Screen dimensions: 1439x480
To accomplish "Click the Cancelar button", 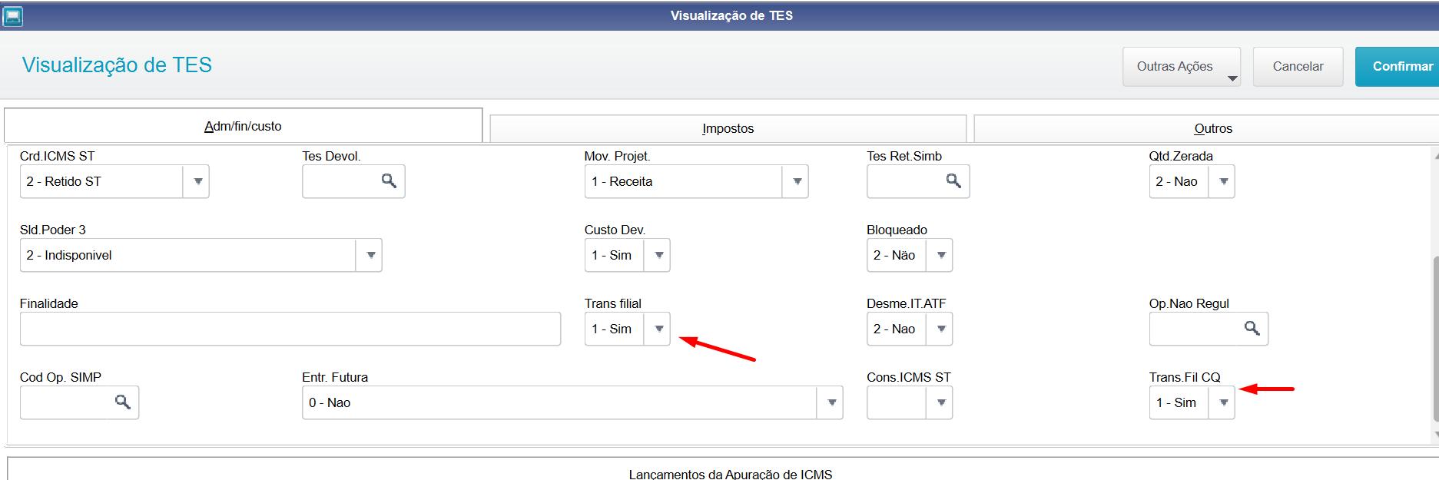I will [x=1298, y=67].
